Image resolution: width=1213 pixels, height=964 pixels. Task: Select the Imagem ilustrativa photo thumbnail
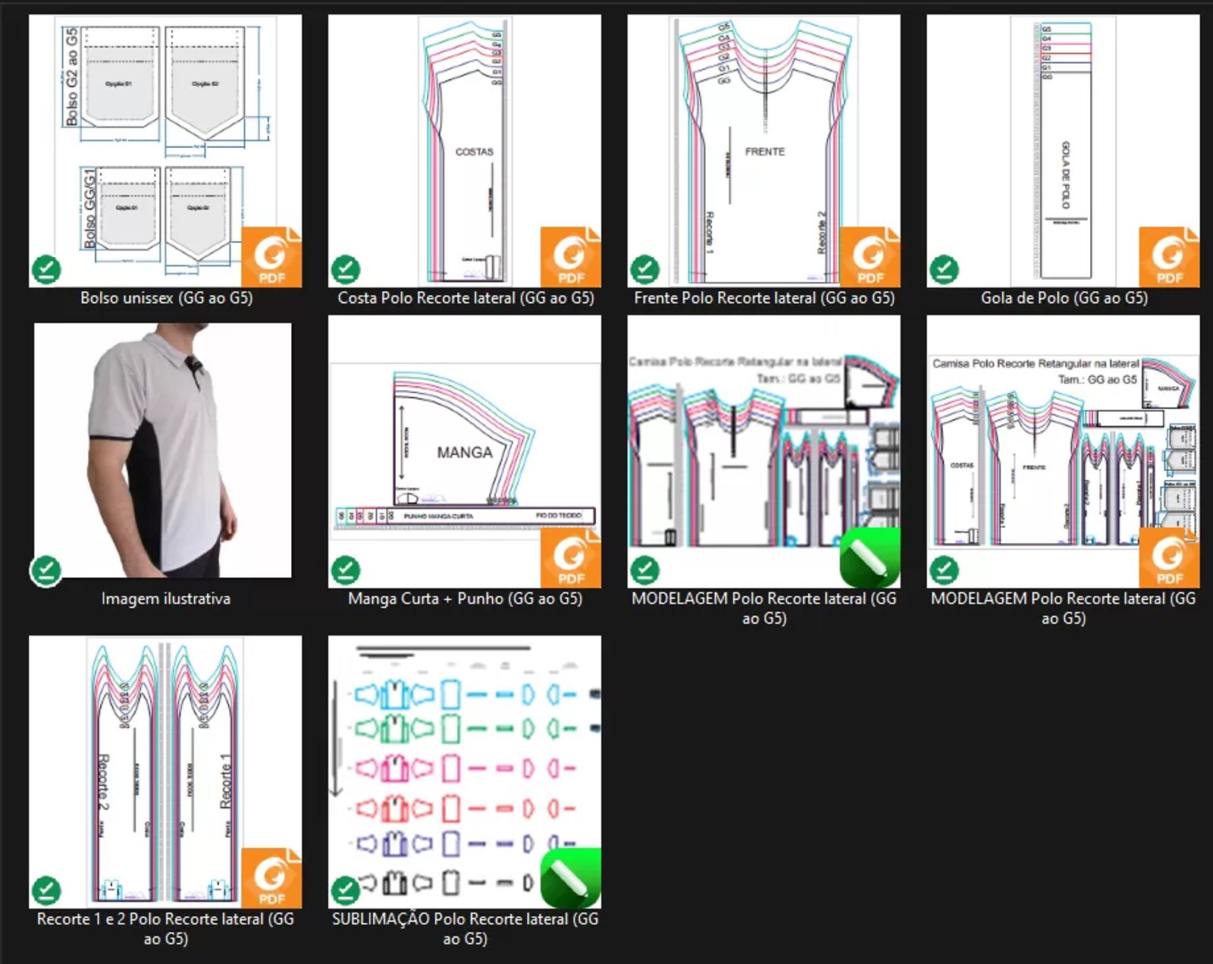tap(162, 450)
